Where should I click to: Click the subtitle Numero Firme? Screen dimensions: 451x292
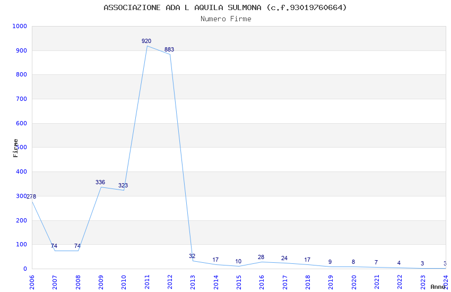[226, 19]
